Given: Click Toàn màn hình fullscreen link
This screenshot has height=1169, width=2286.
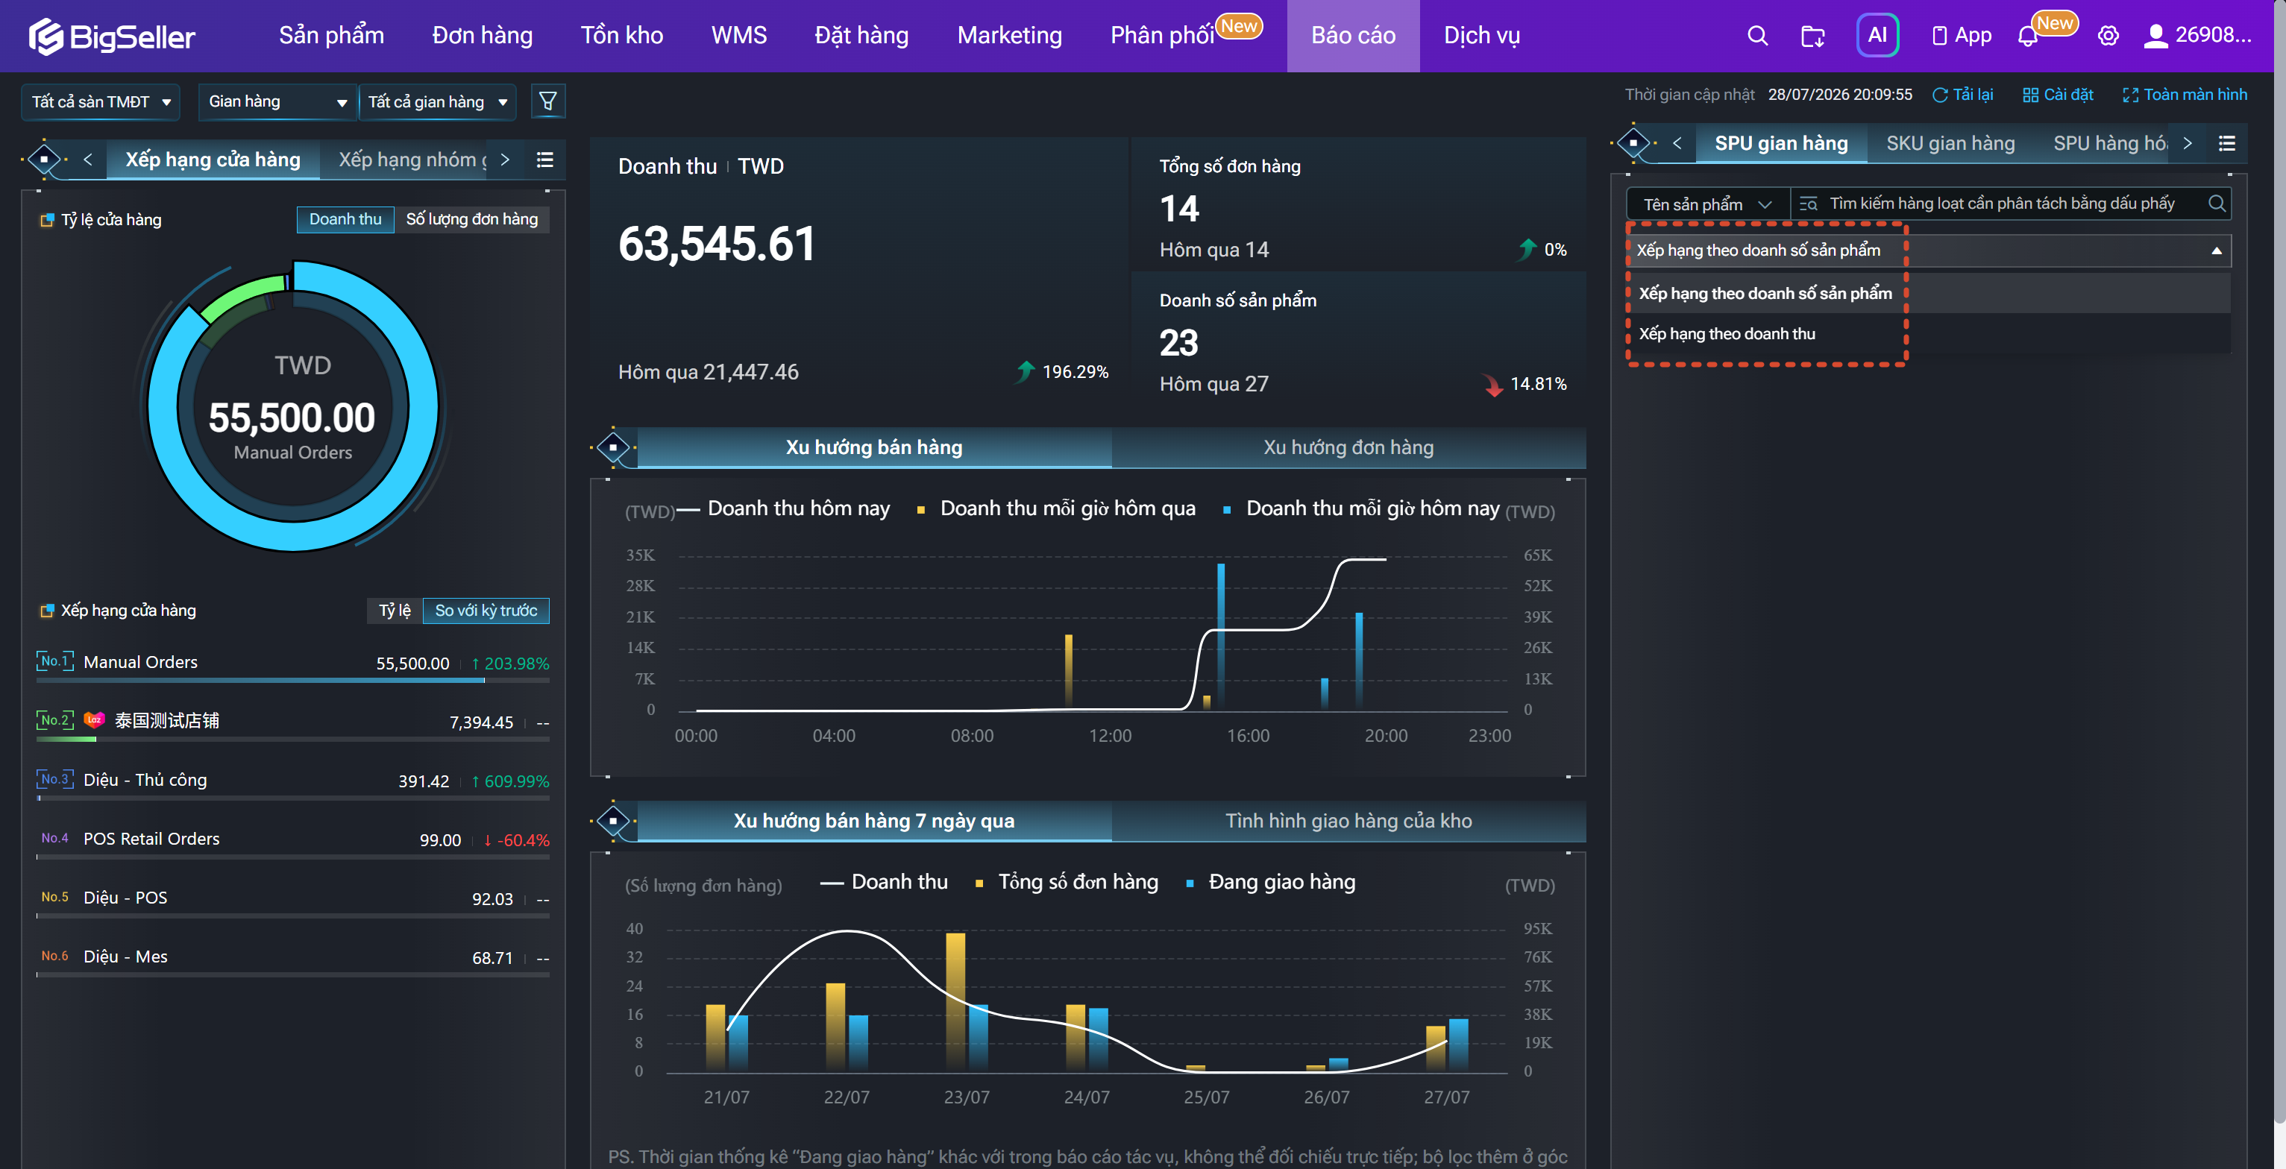Looking at the screenshot, I should click(x=2184, y=95).
